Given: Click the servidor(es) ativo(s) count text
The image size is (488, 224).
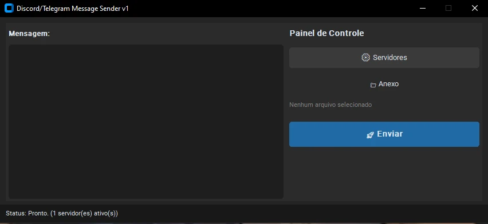Looking at the screenshot, I should click(x=84, y=214).
